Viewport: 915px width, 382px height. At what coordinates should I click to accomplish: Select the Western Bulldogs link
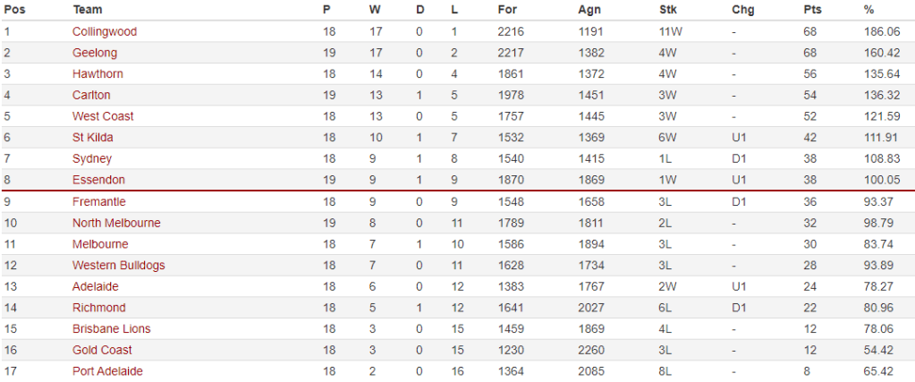(x=118, y=265)
